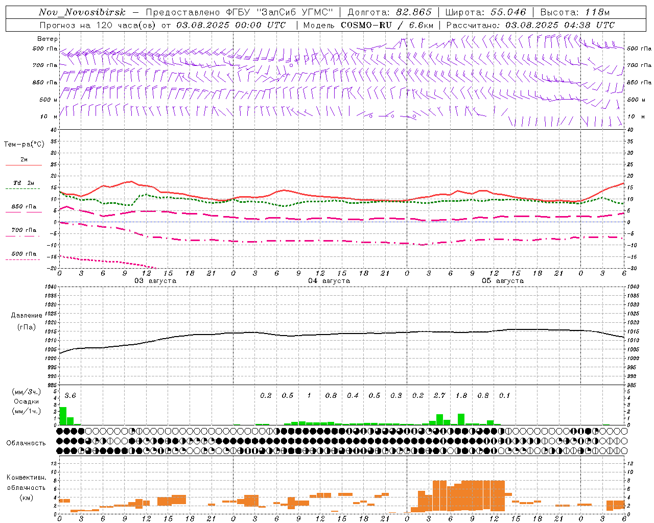The height and width of the screenshot is (523, 654).
Task: Click the Тем-ра(°C) panel label
Action: 24,145
